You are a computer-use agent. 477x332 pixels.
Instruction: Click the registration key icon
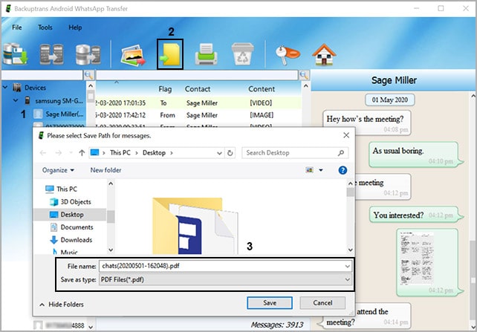coord(287,54)
